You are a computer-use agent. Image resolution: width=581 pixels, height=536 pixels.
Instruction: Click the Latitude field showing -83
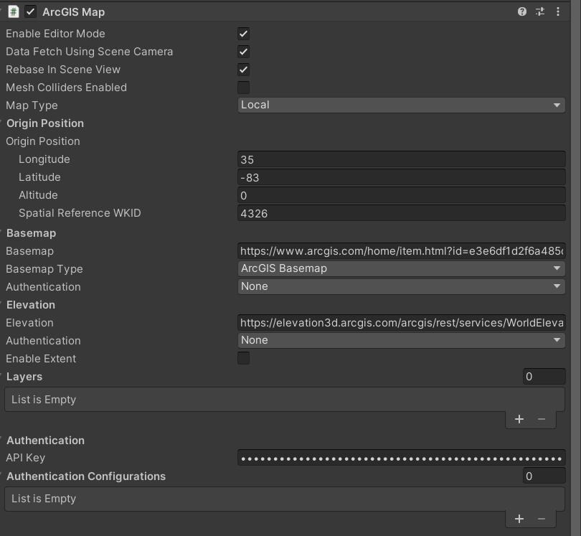pos(401,177)
